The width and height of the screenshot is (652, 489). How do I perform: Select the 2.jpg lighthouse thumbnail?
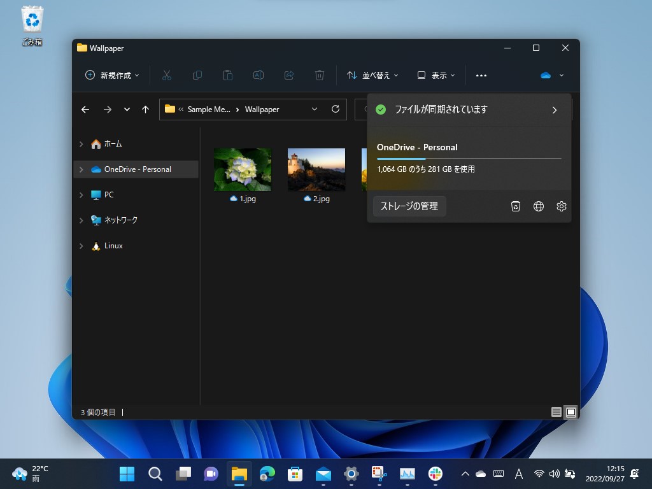click(316, 169)
